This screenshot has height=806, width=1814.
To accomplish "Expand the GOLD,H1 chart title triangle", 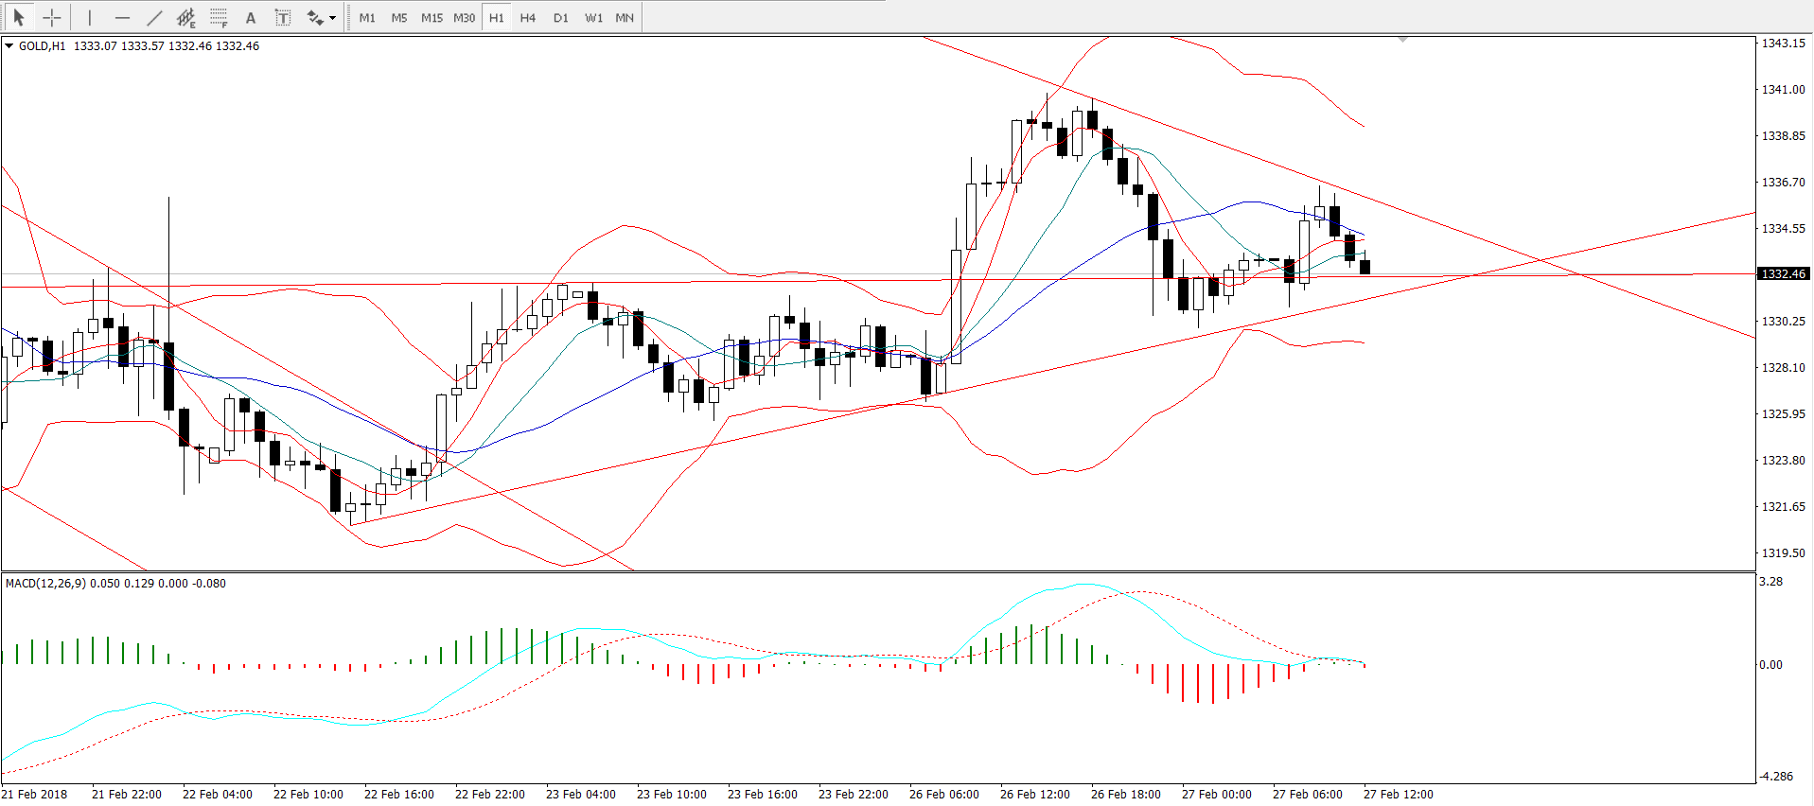I will pos(9,45).
